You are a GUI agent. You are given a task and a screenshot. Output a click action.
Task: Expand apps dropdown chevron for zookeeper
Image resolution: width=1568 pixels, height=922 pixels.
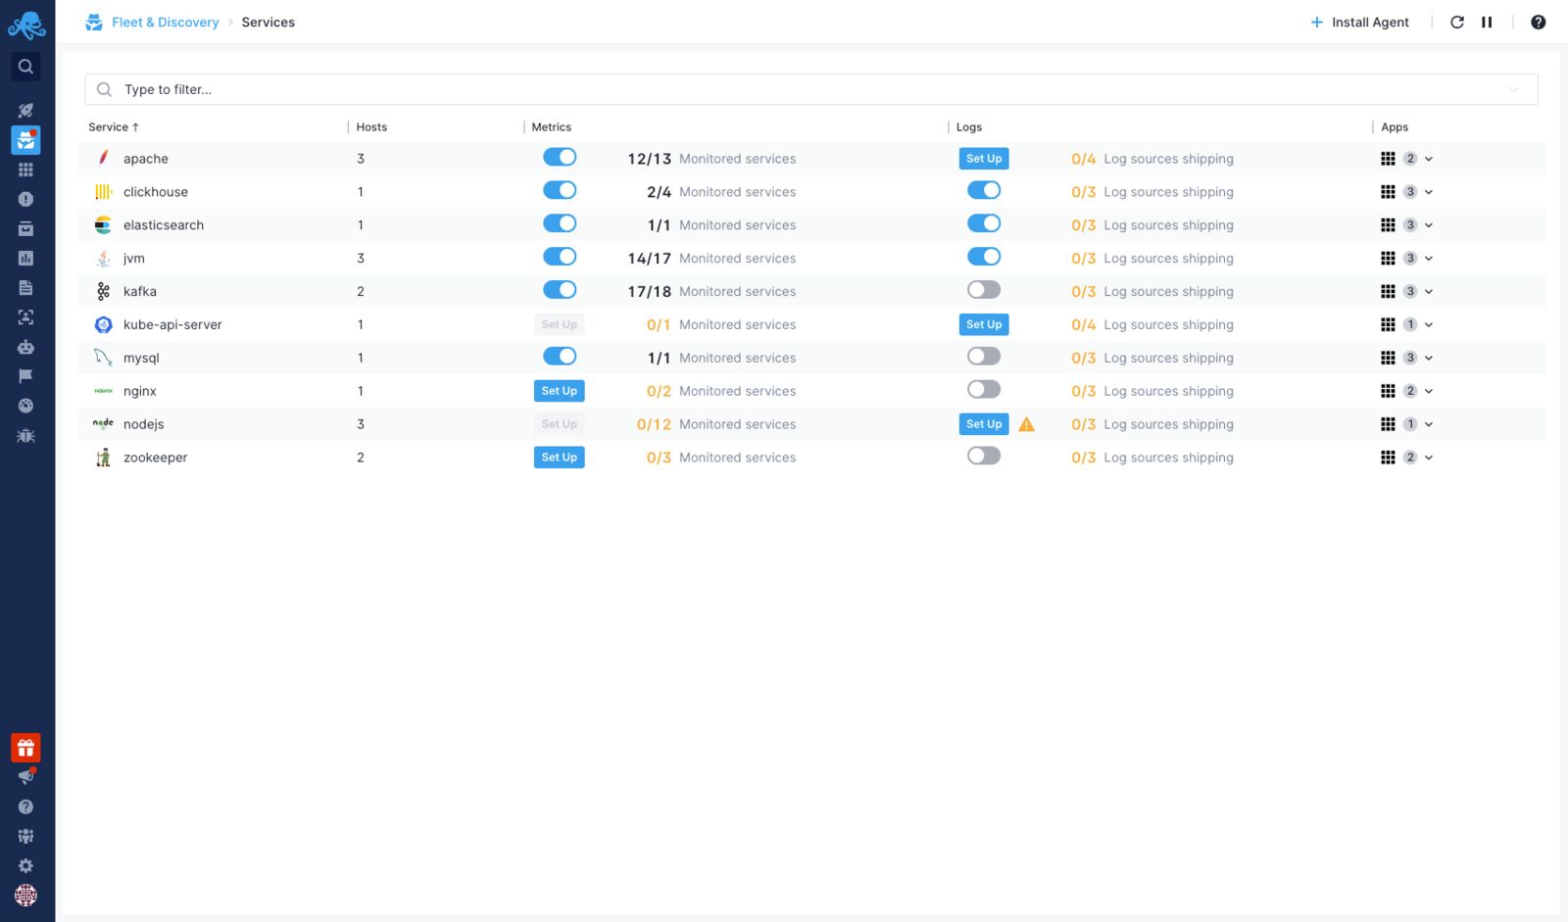click(x=1429, y=458)
